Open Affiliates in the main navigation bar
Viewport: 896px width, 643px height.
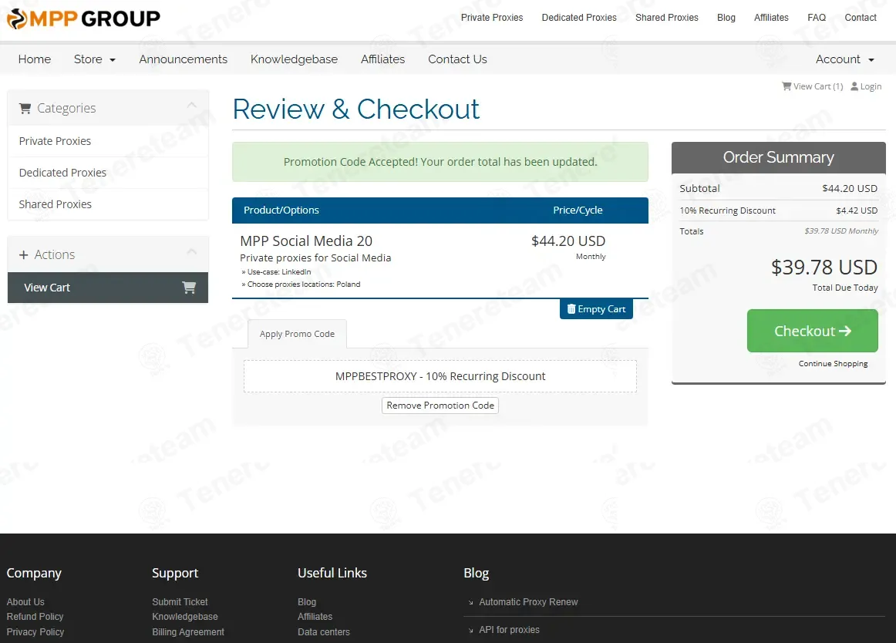tap(383, 59)
